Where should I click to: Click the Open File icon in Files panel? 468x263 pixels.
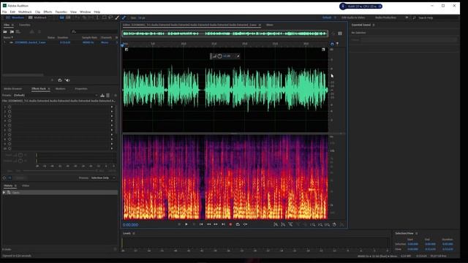coord(5,31)
